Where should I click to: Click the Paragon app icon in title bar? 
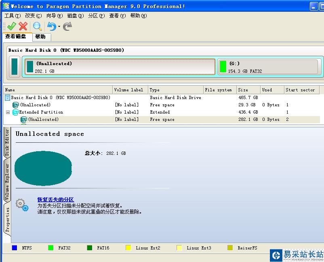(x=6, y=6)
